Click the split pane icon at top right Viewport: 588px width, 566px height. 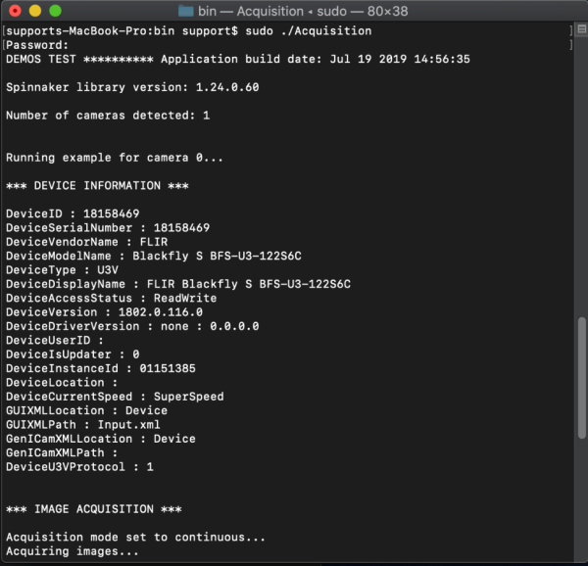pos(581,28)
